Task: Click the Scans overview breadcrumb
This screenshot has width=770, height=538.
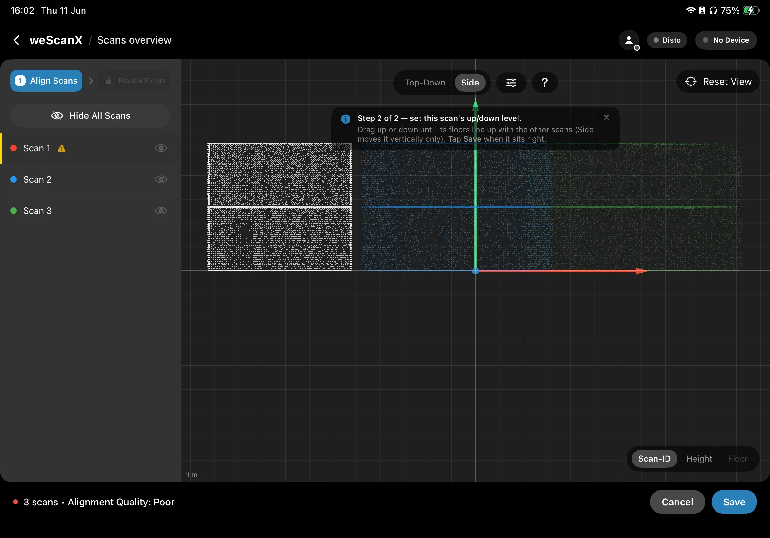Action: [x=134, y=40]
